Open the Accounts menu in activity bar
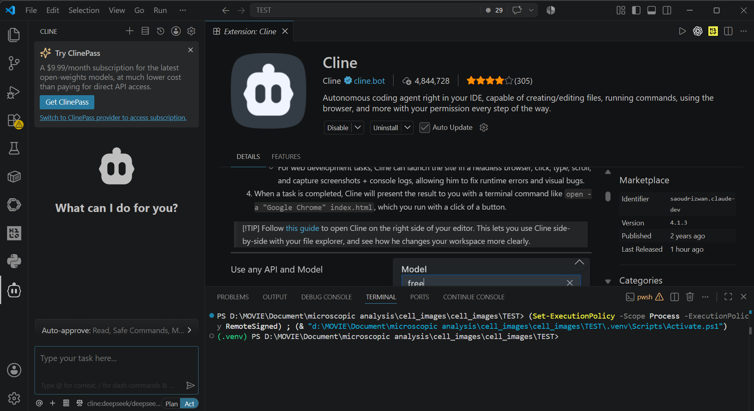Viewport: 754px width, 411px height. [x=14, y=370]
